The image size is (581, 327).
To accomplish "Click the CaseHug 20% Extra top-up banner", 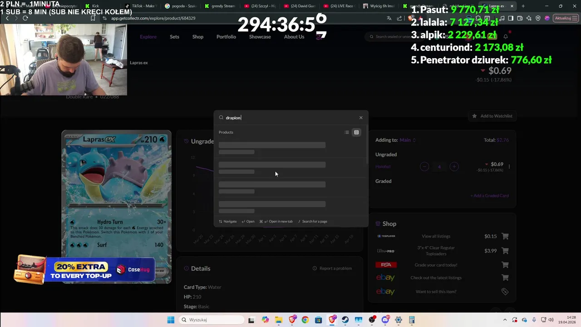I will tap(85, 270).
